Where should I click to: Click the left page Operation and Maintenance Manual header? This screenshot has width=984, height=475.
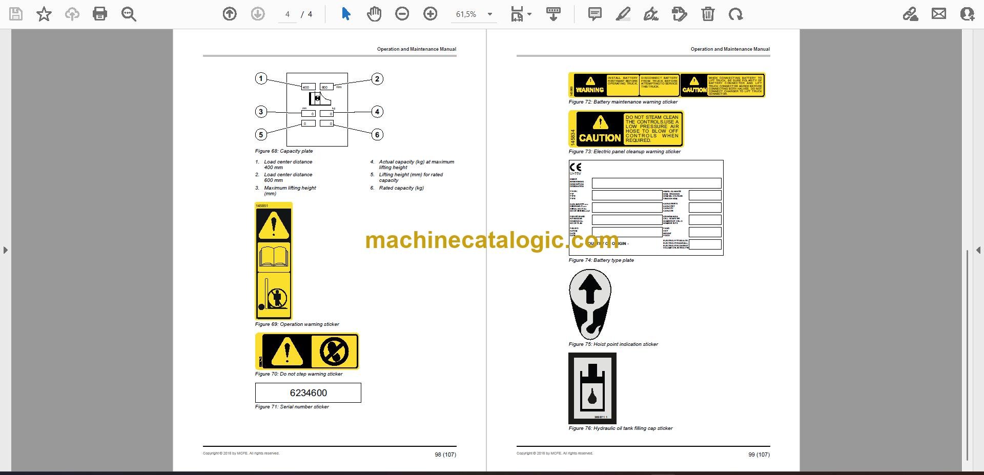click(417, 49)
